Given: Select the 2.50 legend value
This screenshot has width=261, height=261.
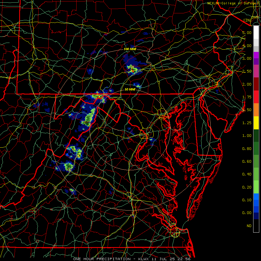Looking at the screenshot, I should tap(247, 71).
